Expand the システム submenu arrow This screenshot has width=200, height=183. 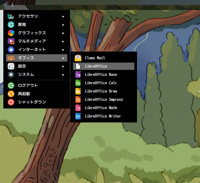point(63,75)
